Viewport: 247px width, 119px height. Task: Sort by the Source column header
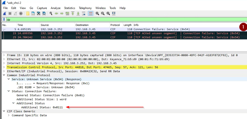click(57, 25)
